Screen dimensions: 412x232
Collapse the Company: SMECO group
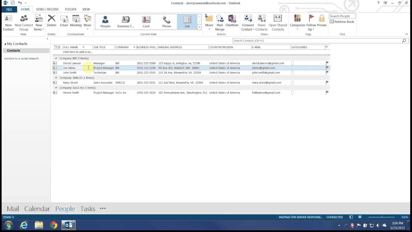pyautogui.click(x=56, y=78)
